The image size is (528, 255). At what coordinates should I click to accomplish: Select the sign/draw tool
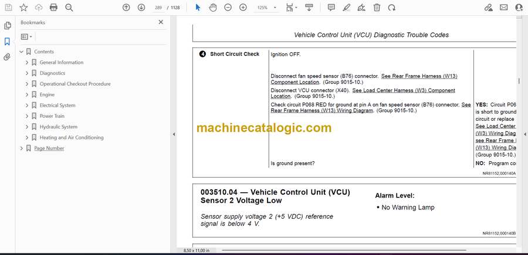361,8
